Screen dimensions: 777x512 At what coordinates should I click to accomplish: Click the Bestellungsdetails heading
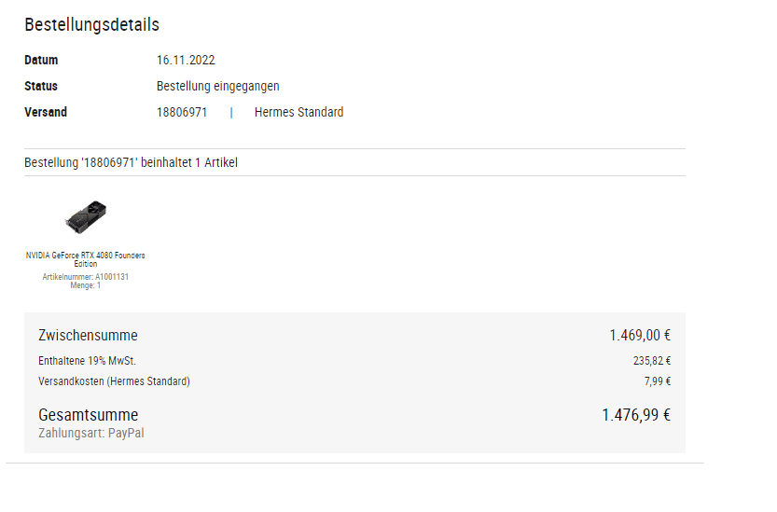click(x=91, y=25)
